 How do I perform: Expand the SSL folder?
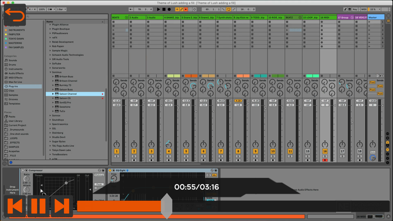(50, 128)
